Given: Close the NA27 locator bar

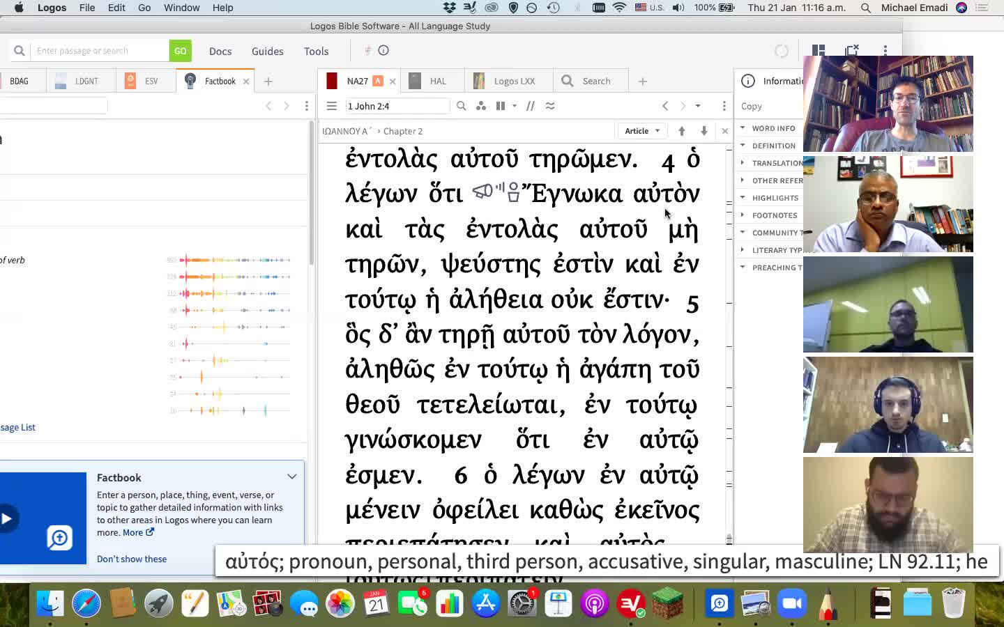Looking at the screenshot, I should pos(724,131).
